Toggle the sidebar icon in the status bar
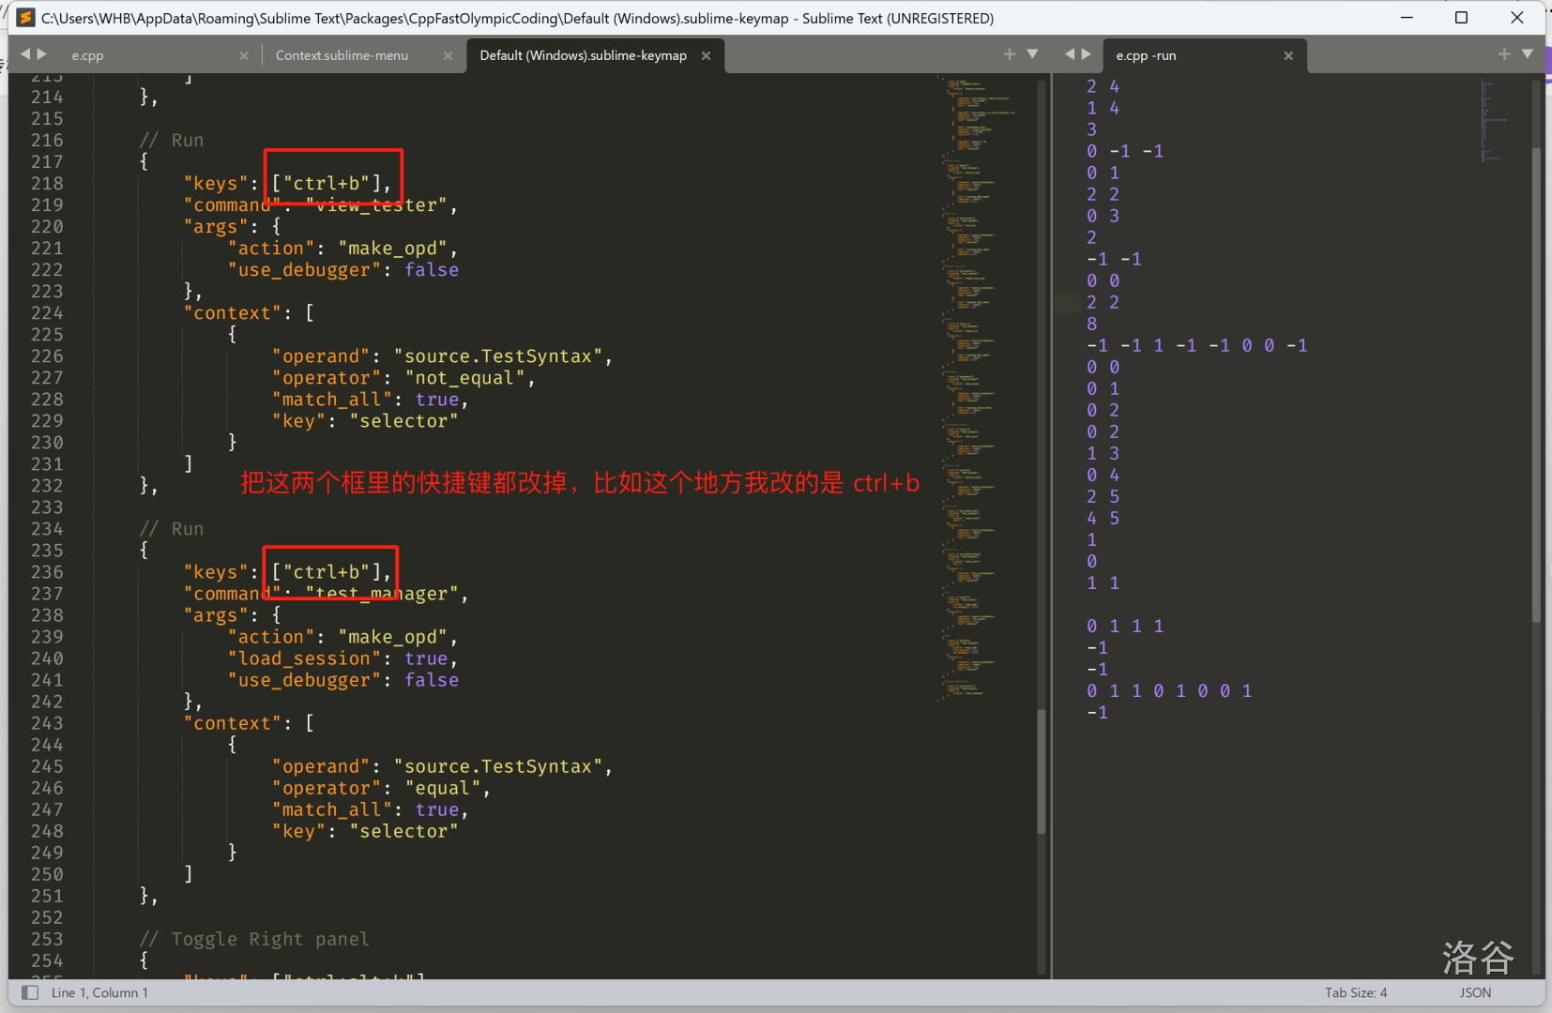This screenshot has height=1013, width=1552. point(30,992)
